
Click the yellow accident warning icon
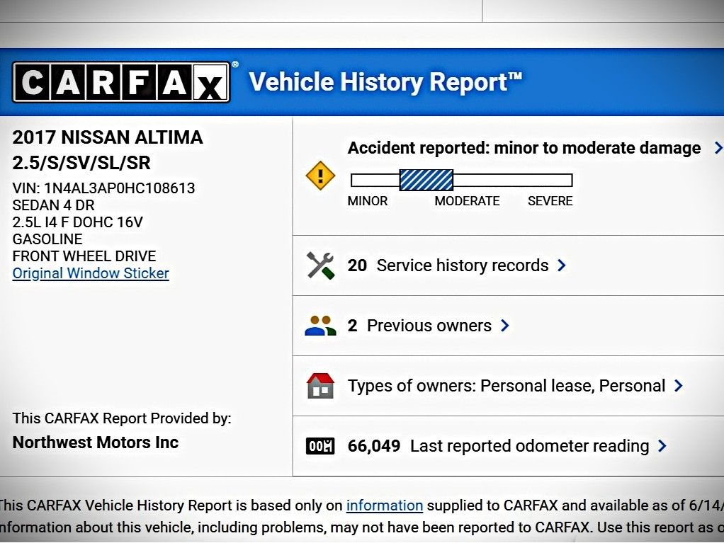coord(319,175)
